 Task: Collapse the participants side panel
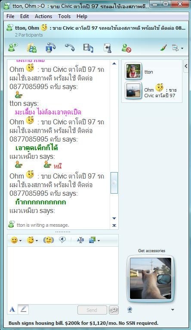coord(186,66)
